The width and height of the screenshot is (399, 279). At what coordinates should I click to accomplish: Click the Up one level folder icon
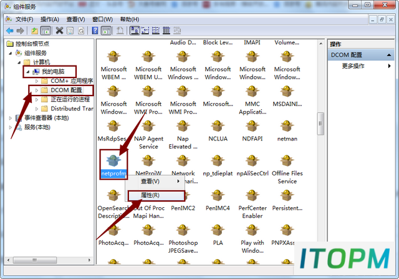(34, 31)
